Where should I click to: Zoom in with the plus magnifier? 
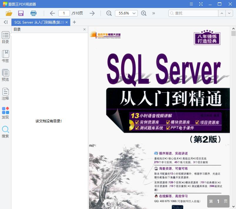pos(144,13)
